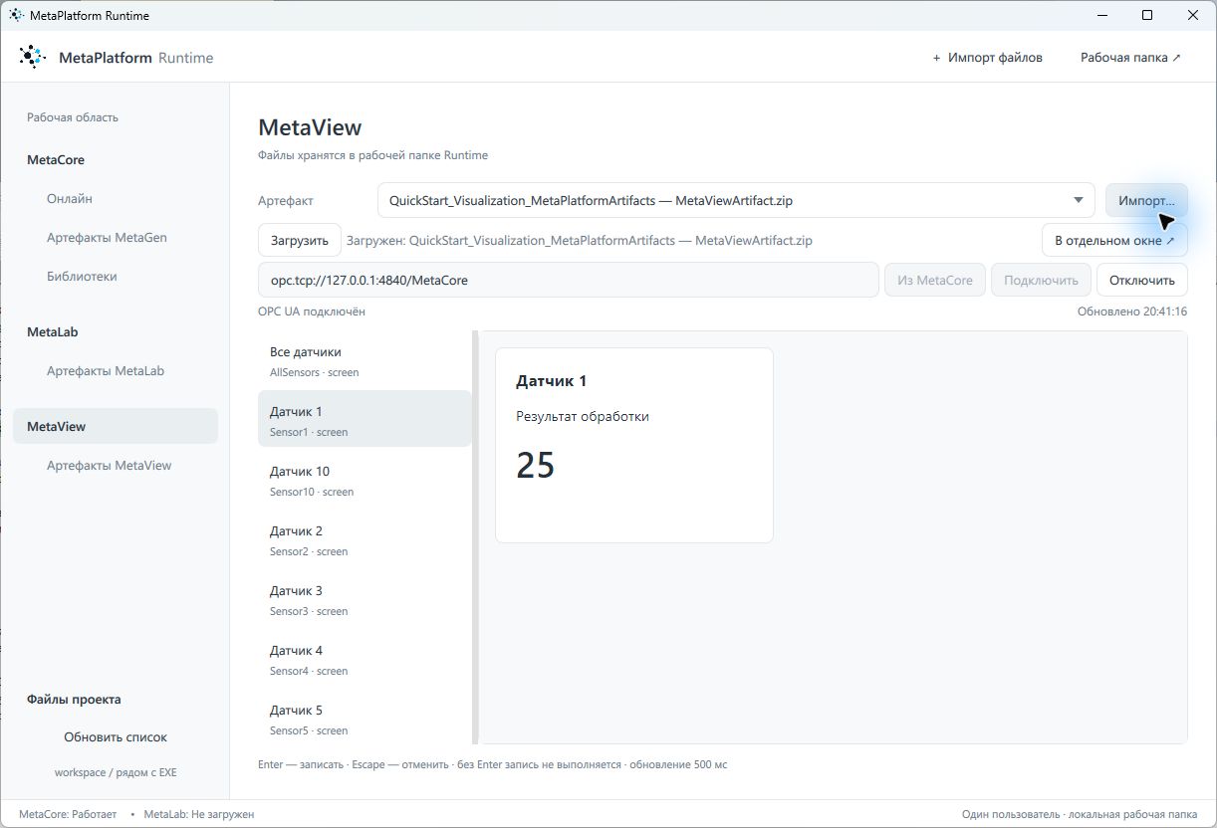Open Артефакты MetaView in sidebar

[x=109, y=465]
